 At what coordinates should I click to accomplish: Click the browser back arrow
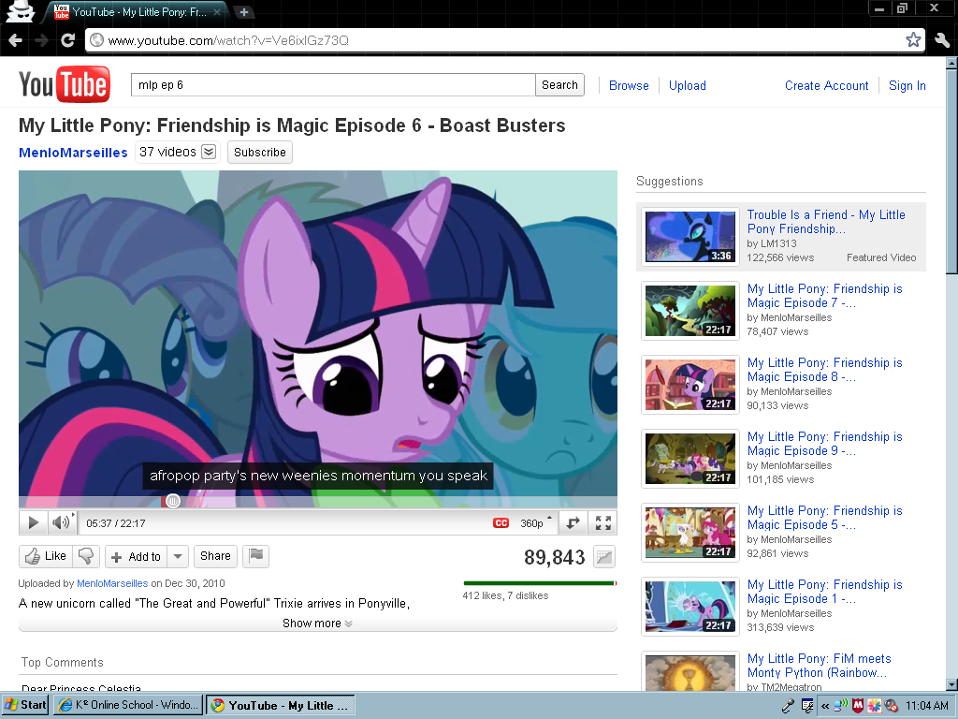click(x=16, y=40)
